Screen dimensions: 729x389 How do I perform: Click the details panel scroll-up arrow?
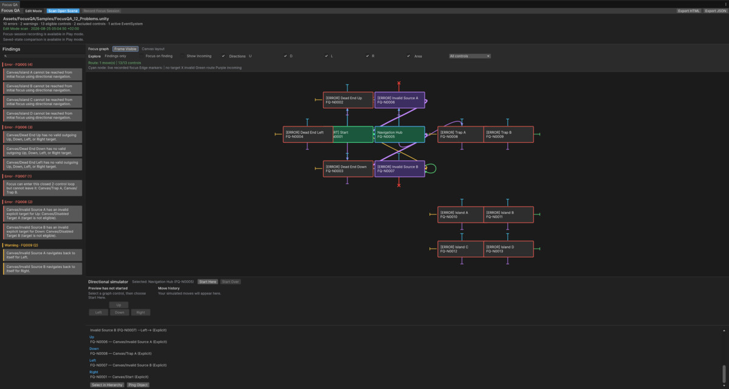[x=724, y=331]
